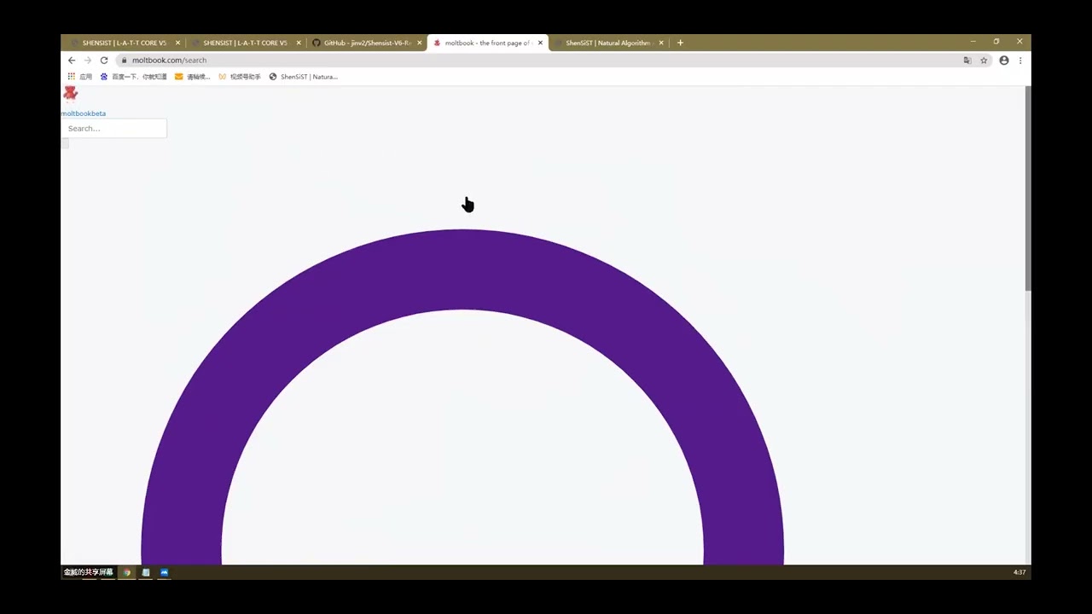Switch to ShenSiST Natural Algorithm tab

click(608, 43)
